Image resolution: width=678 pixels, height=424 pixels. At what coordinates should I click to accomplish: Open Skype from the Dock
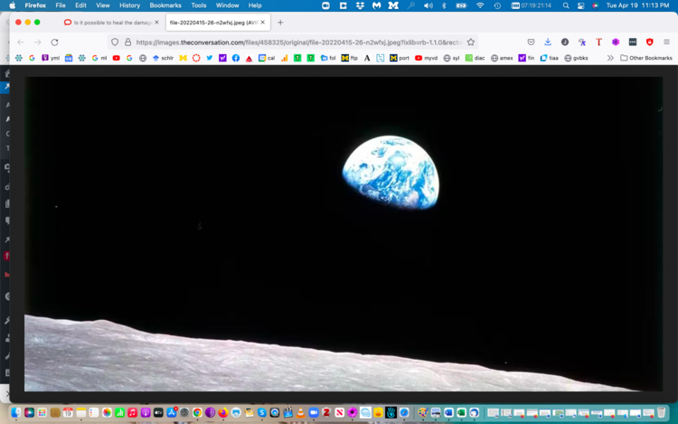pos(261,413)
